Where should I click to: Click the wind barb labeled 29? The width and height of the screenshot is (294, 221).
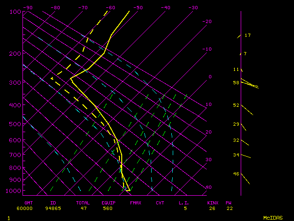coord(243,127)
